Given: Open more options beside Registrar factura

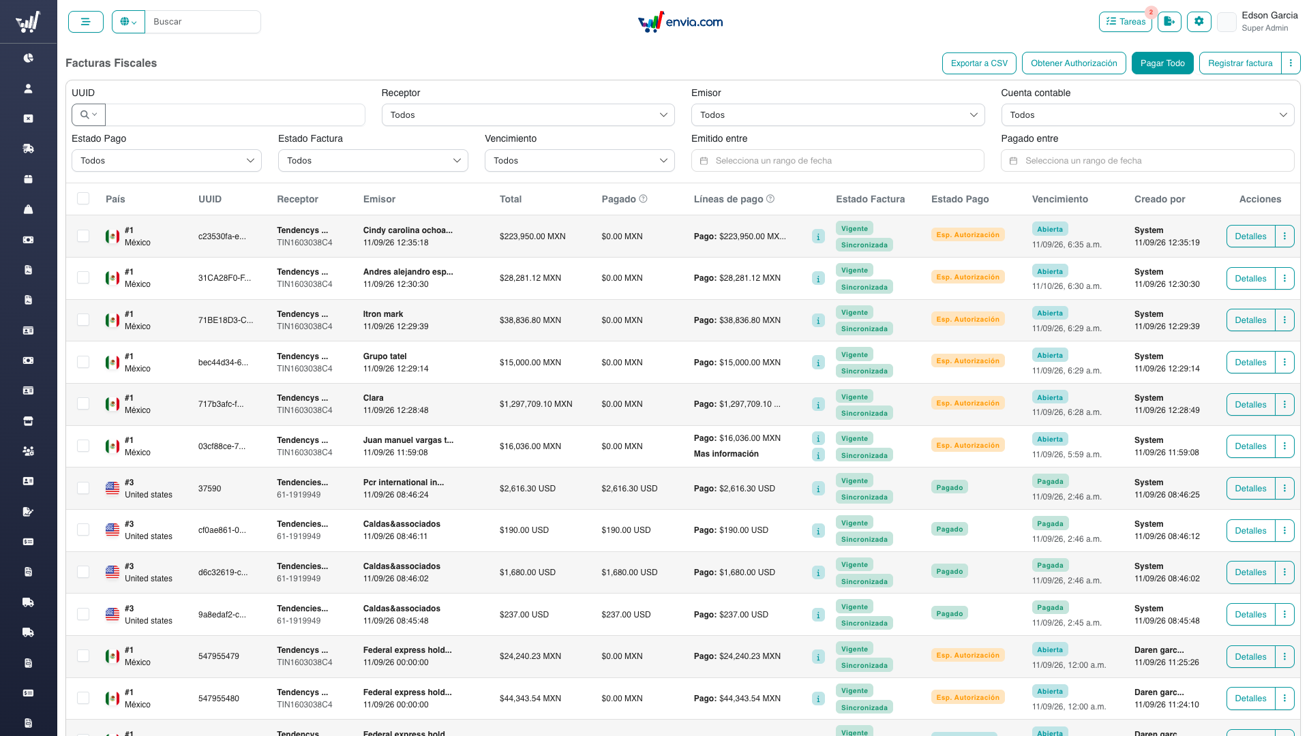Looking at the screenshot, I should click(x=1291, y=63).
